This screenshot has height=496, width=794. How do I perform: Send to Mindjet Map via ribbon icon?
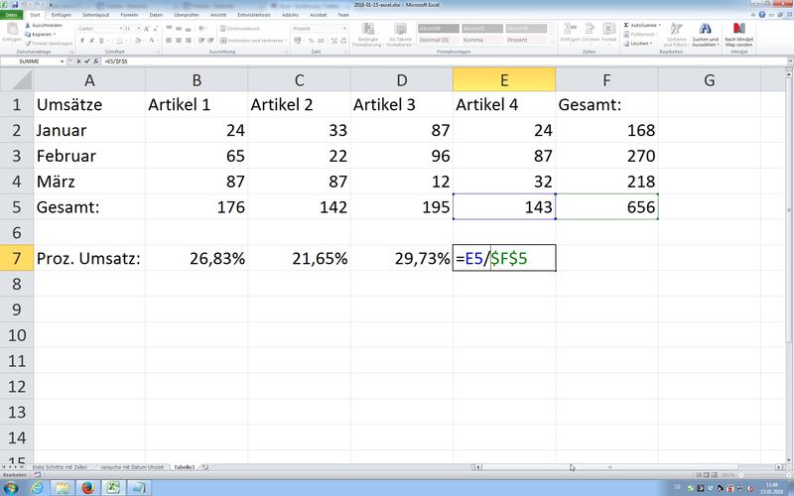point(740,34)
